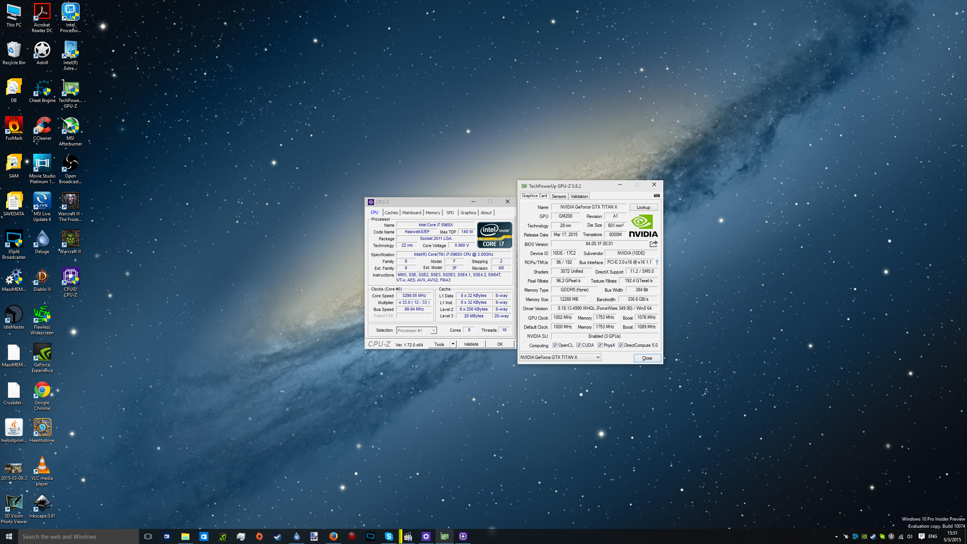967x544 pixels.
Task: Click the Windows Start button
Action: pyautogui.click(x=9, y=536)
